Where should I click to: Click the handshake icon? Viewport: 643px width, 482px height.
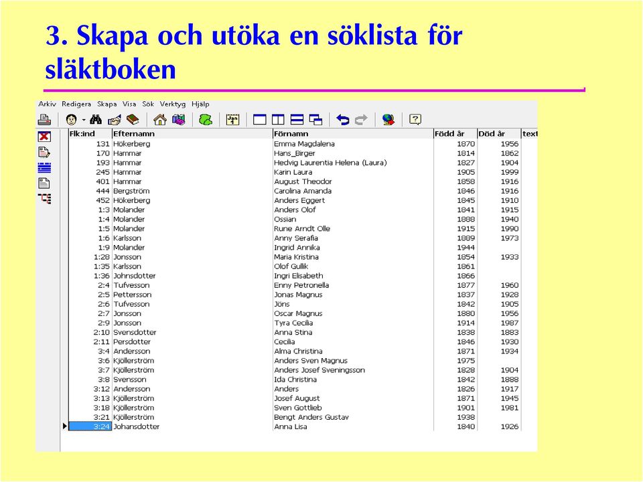pyautogui.click(x=115, y=120)
